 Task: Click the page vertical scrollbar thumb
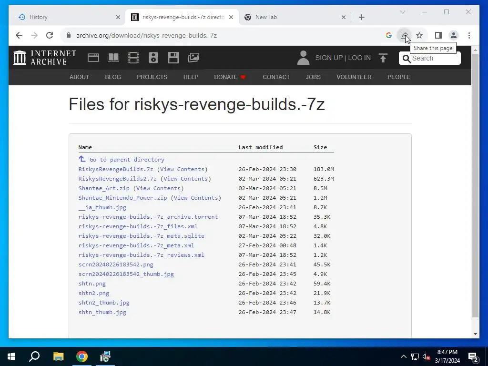point(475,185)
